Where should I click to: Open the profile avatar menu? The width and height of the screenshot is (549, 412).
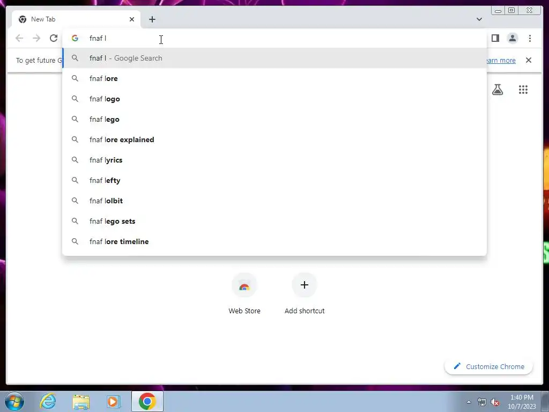click(512, 38)
